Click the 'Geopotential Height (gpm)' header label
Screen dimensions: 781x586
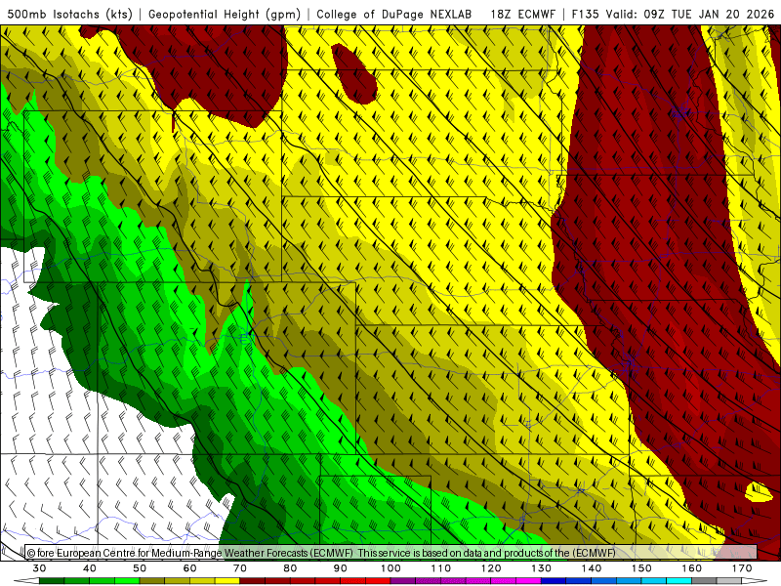coord(225,14)
